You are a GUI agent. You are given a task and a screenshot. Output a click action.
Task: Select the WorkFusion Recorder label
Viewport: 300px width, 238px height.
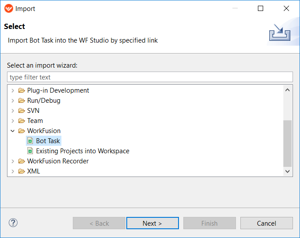point(58,161)
